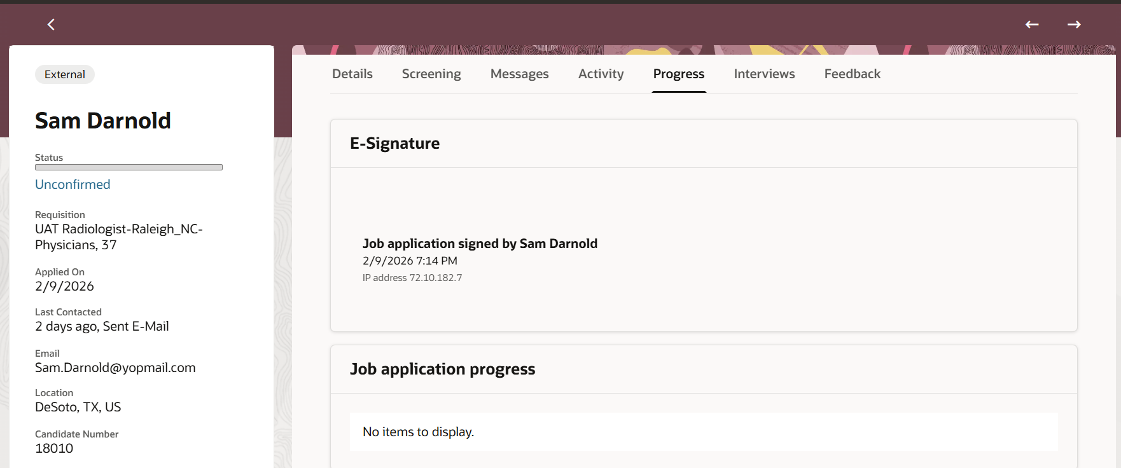Viewport: 1121px width, 468px height.
Task: Click the UAT Radiologist requisition name
Action: [x=119, y=237]
